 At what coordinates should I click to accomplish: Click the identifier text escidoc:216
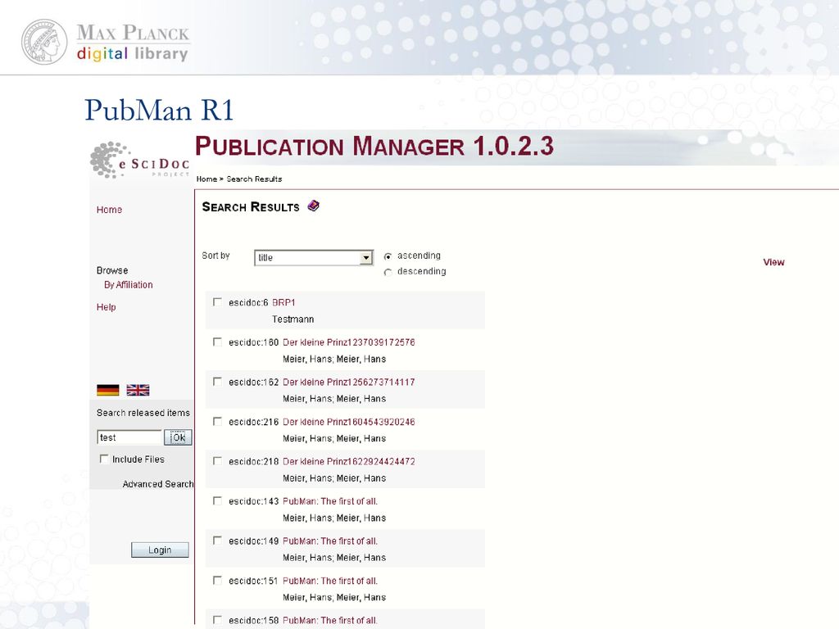254,422
